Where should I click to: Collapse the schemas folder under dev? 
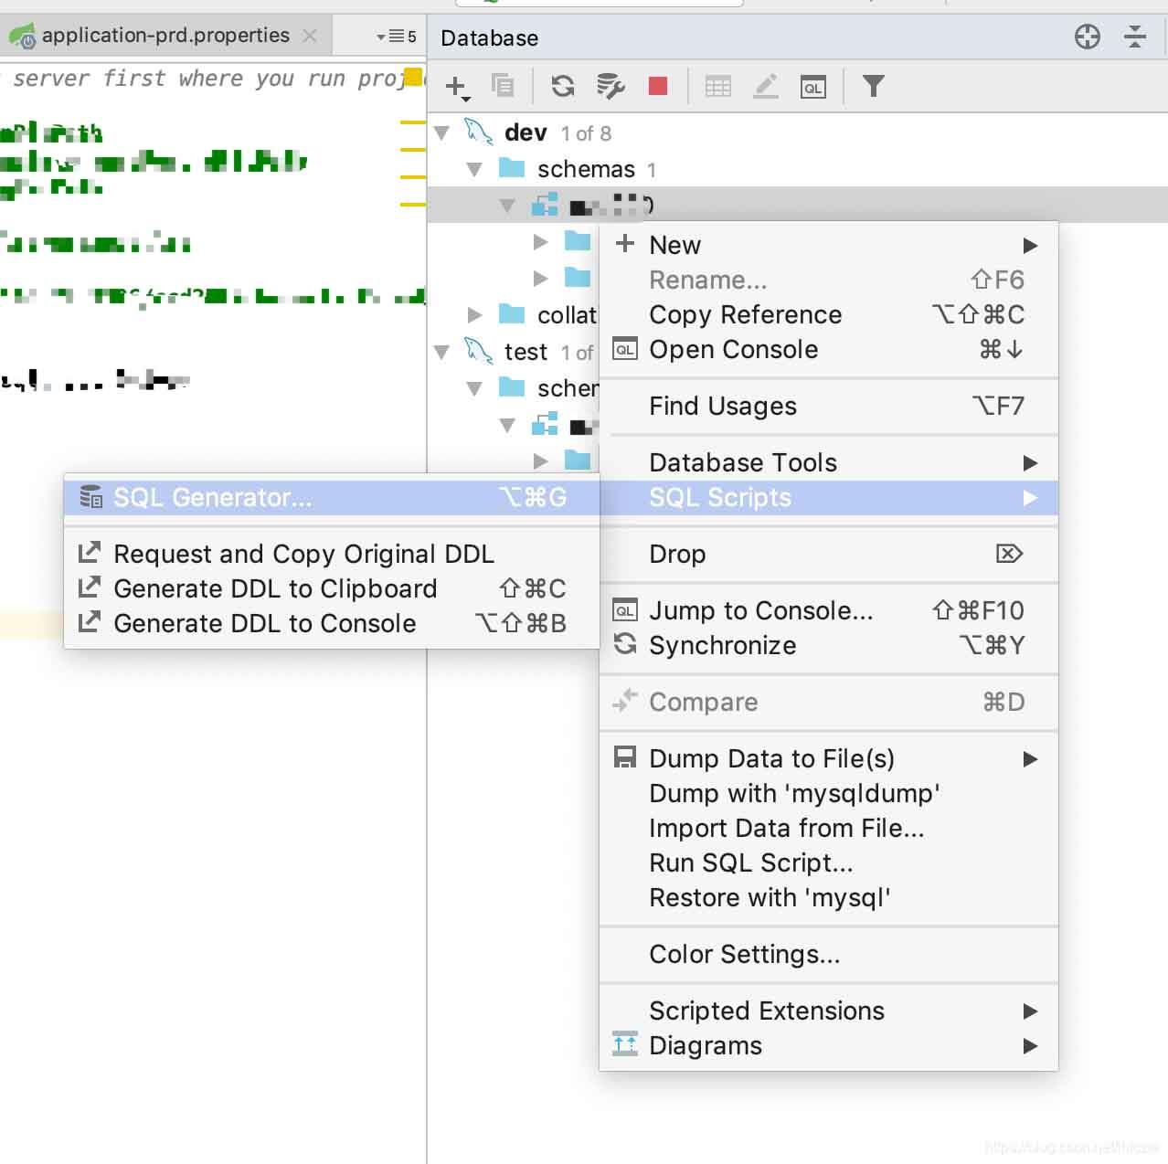(x=474, y=170)
